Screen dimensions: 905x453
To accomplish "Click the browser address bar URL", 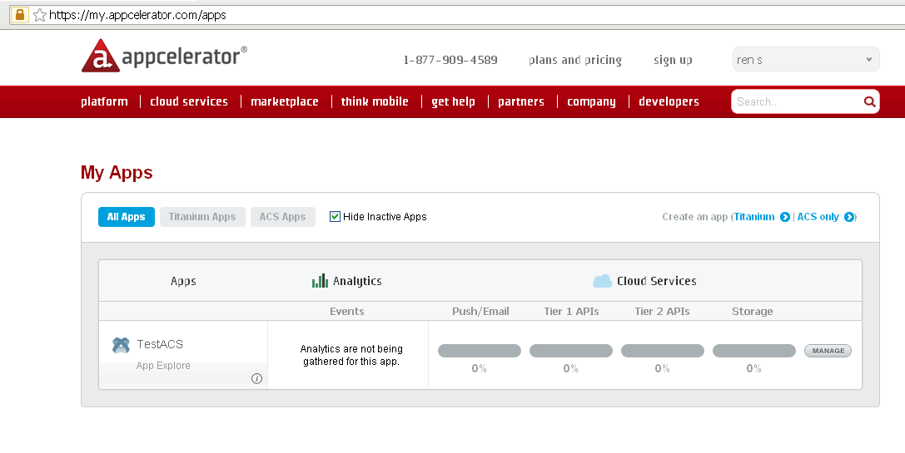I will tap(138, 15).
